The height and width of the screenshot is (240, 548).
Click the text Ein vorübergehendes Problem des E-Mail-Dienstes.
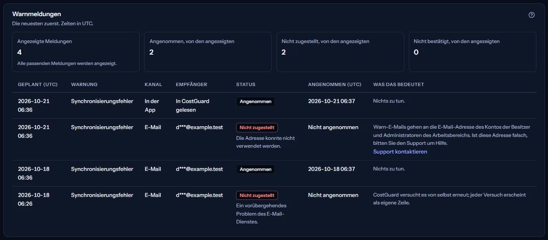(261, 214)
